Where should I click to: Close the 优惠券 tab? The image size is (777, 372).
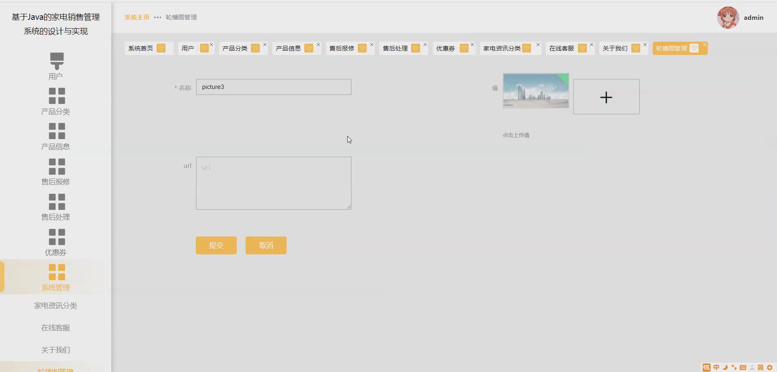click(472, 44)
